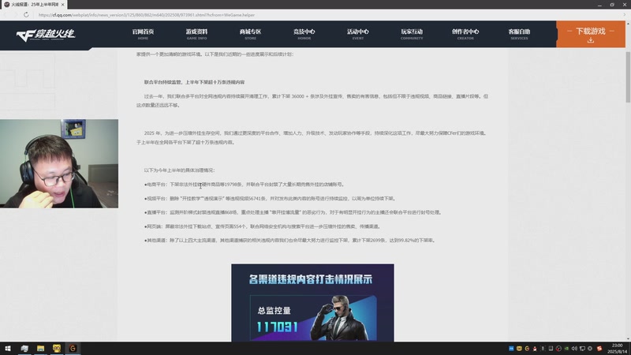
Task: Open the 官网首页 HOME menu
Action: [143, 34]
